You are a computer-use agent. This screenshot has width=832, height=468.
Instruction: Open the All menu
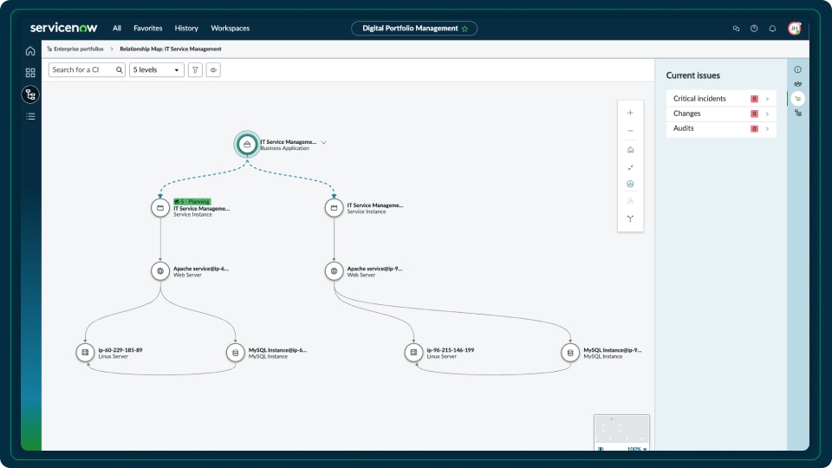[x=117, y=29]
